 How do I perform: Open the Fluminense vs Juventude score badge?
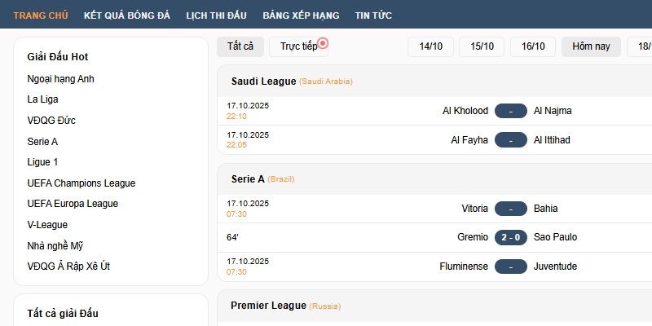(x=511, y=267)
